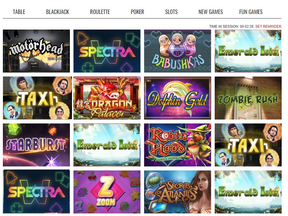Image resolution: width=288 pixels, height=216 pixels.
Task: Launch the Babushkas slot game
Action: (177, 51)
